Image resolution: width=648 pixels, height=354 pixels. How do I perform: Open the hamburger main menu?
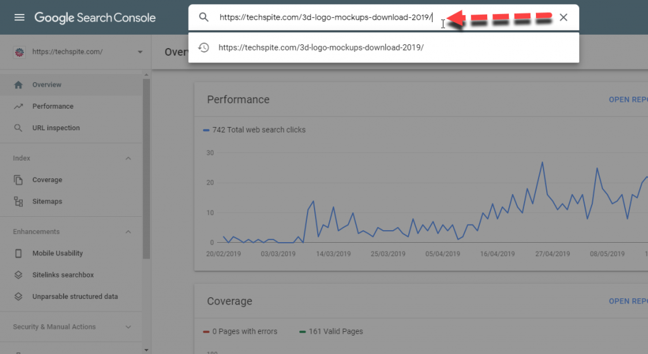(20, 17)
